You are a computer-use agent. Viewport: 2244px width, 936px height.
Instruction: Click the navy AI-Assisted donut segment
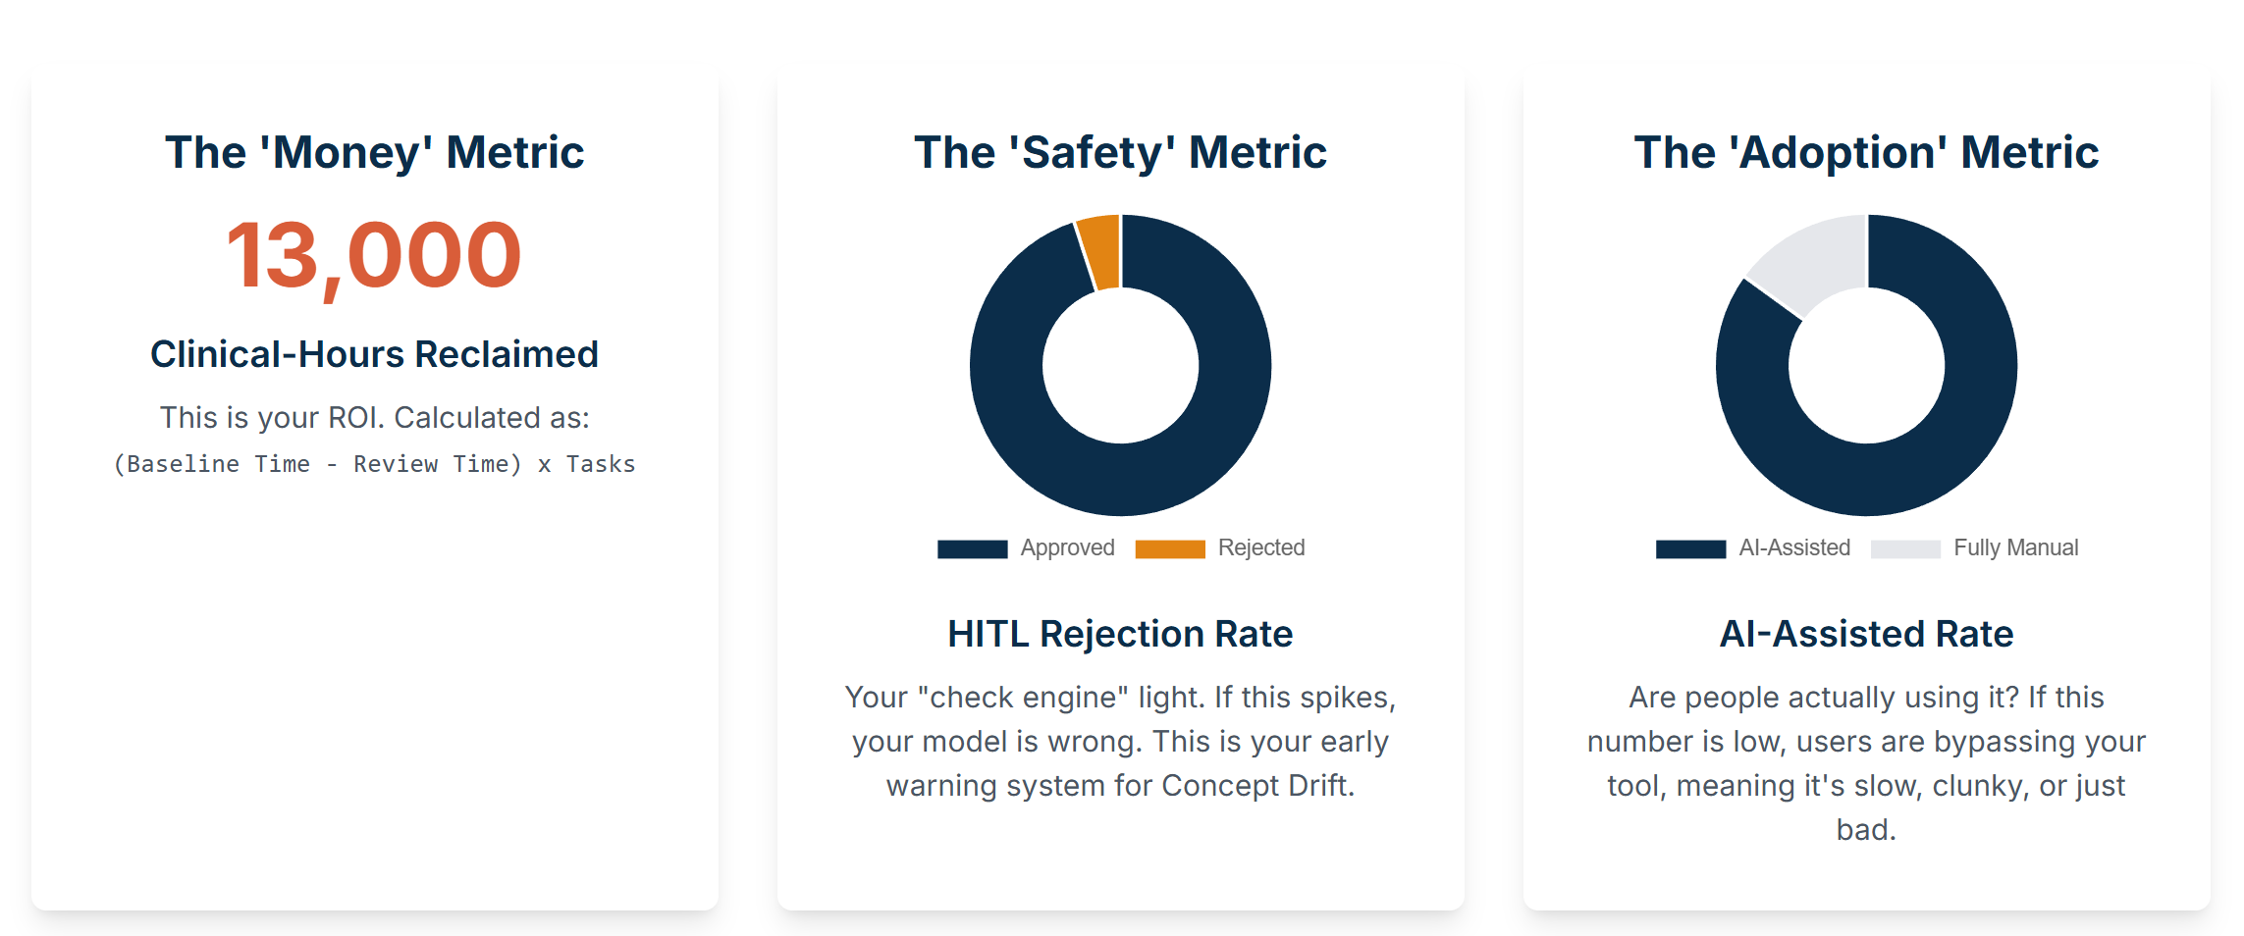[x=1867, y=479]
